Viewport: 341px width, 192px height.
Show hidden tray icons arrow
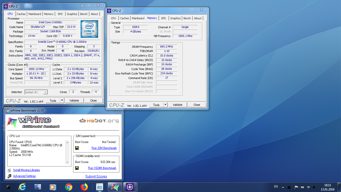[x=283, y=187]
